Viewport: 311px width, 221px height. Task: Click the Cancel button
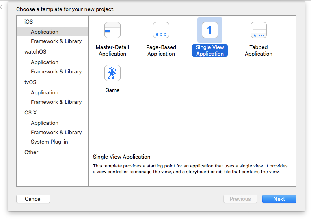pyautogui.click(x=33, y=199)
